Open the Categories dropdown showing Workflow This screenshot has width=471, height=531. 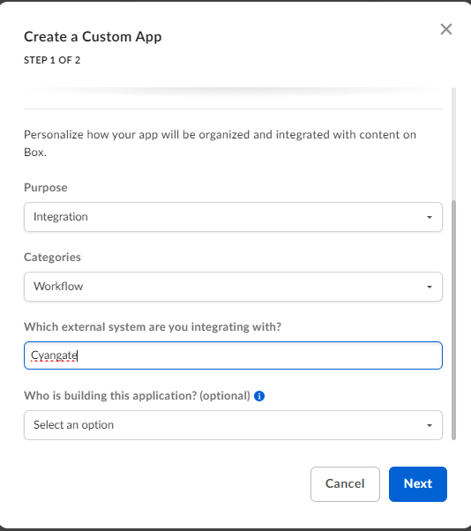pos(233,287)
